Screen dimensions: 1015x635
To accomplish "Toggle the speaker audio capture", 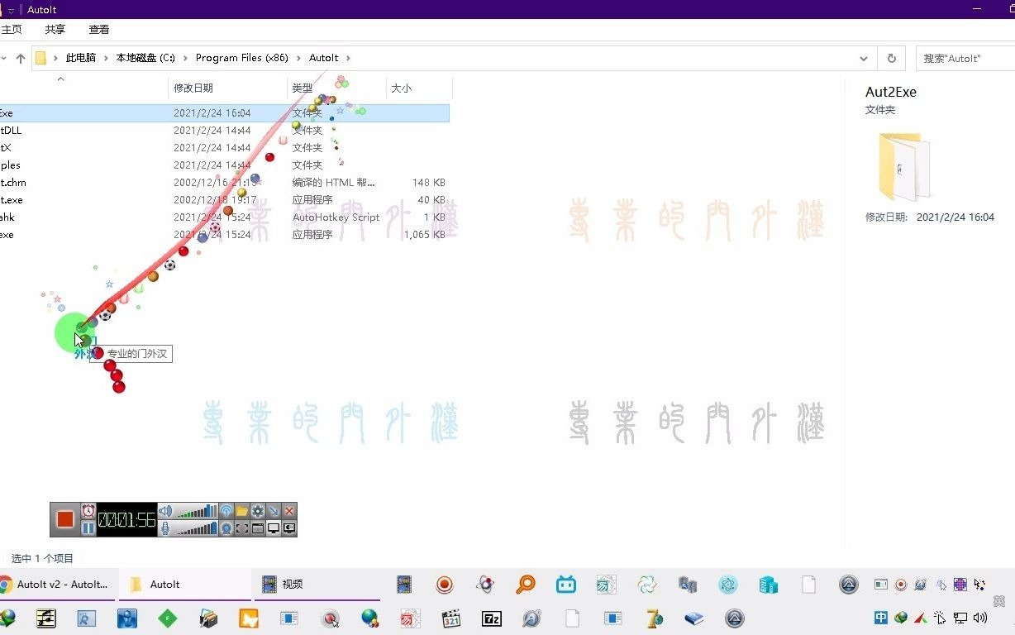I will pos(165,512).
